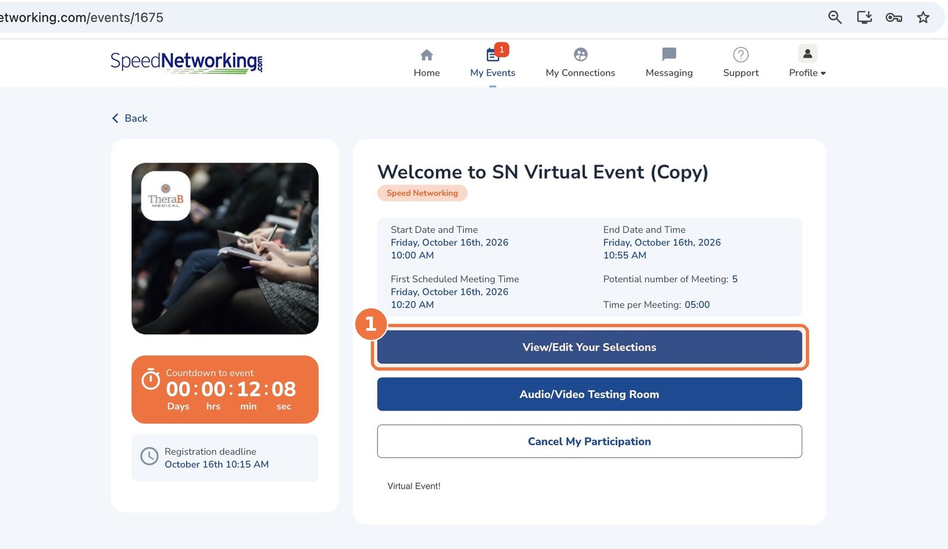Click the '10:55 AM' end time text
This screenshot has height=549, width=948.
point(624,256)
